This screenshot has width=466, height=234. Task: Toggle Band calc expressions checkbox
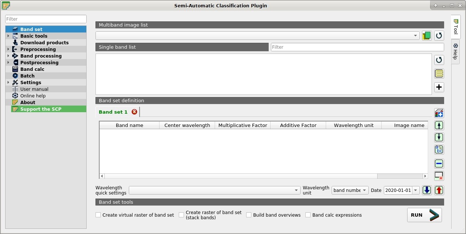(308, 215)
